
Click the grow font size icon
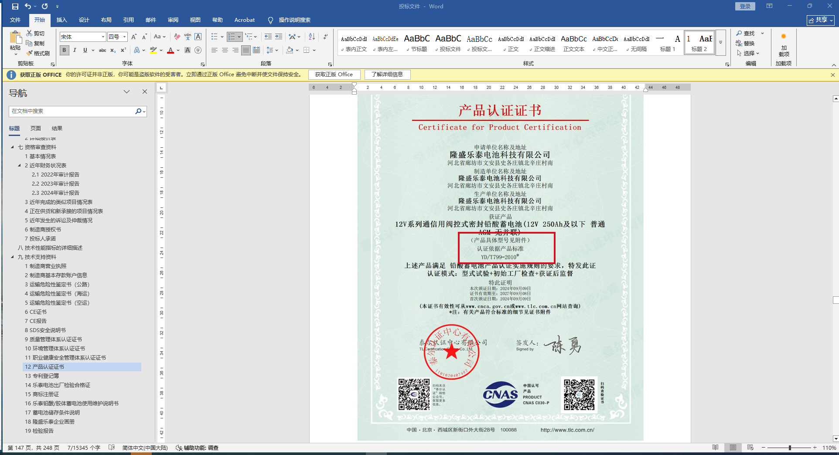pyautogui.click(x=134, y=37)
